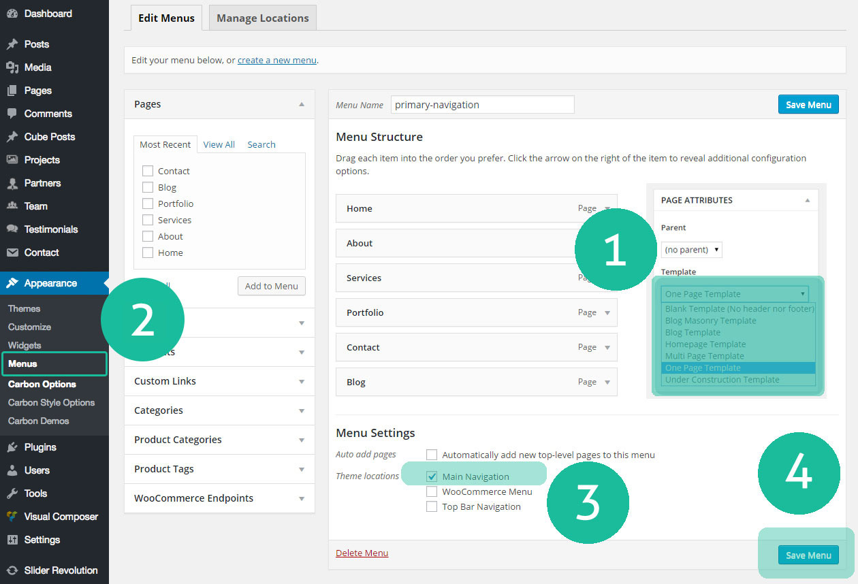Check the Contact page checkbox
This screenshot has width=858, height=584.
tap(147, 171)
